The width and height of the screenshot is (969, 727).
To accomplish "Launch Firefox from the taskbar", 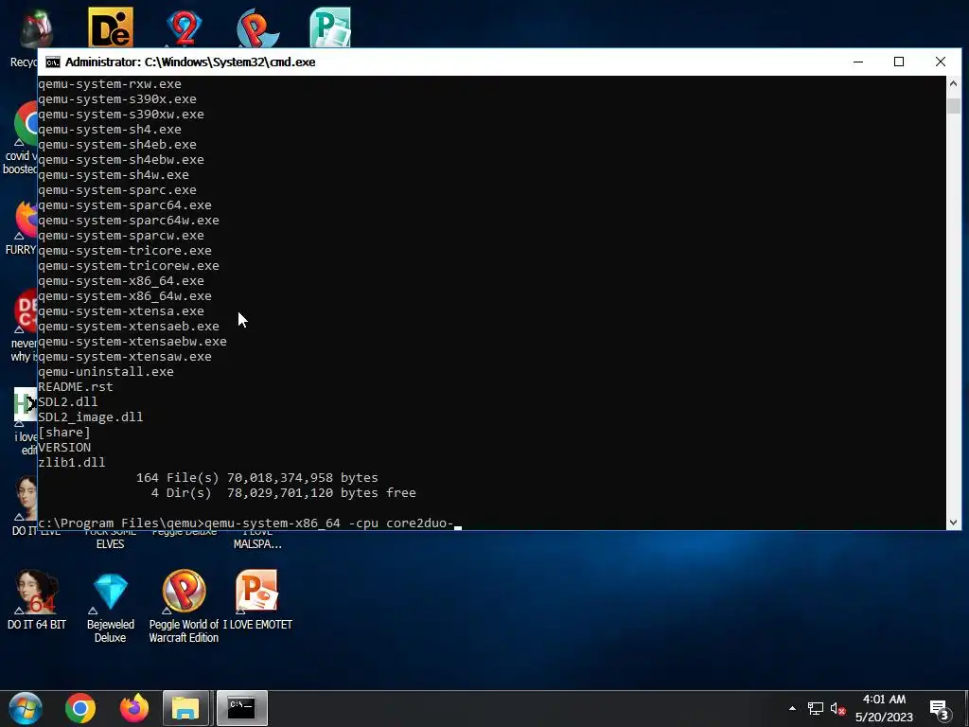I will coord(134,708).
